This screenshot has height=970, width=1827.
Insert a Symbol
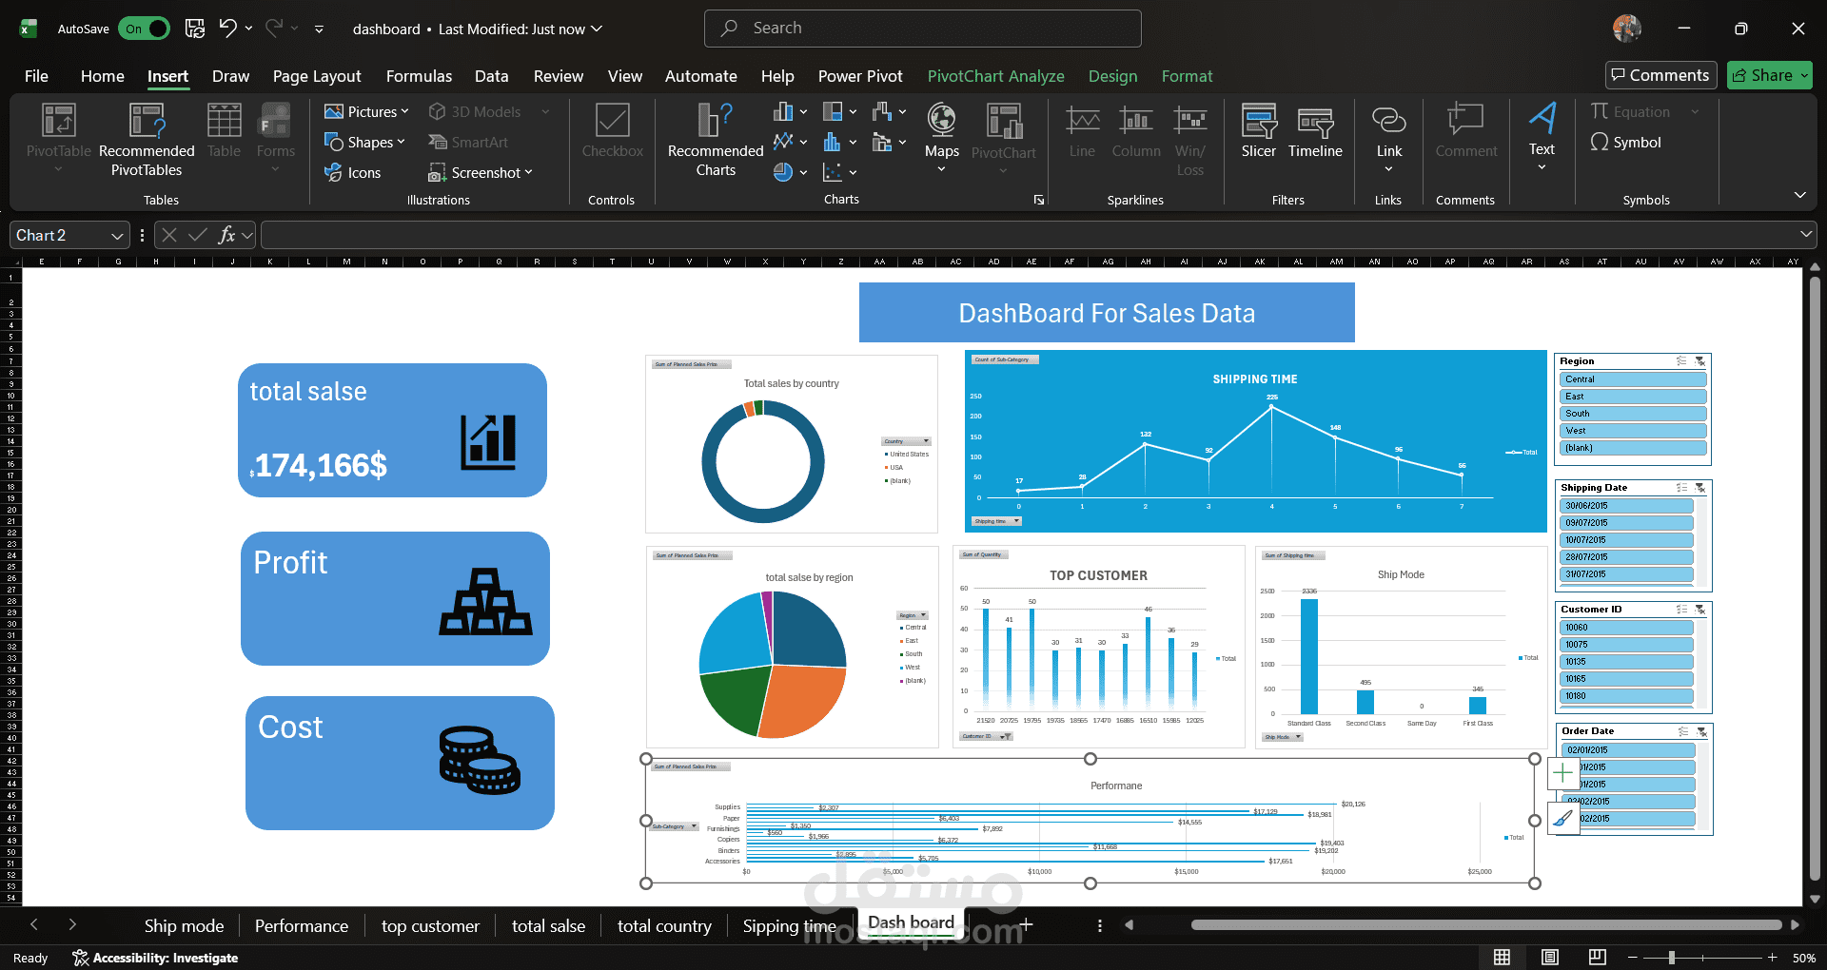pyautogui.click(x=1625, y=142)
